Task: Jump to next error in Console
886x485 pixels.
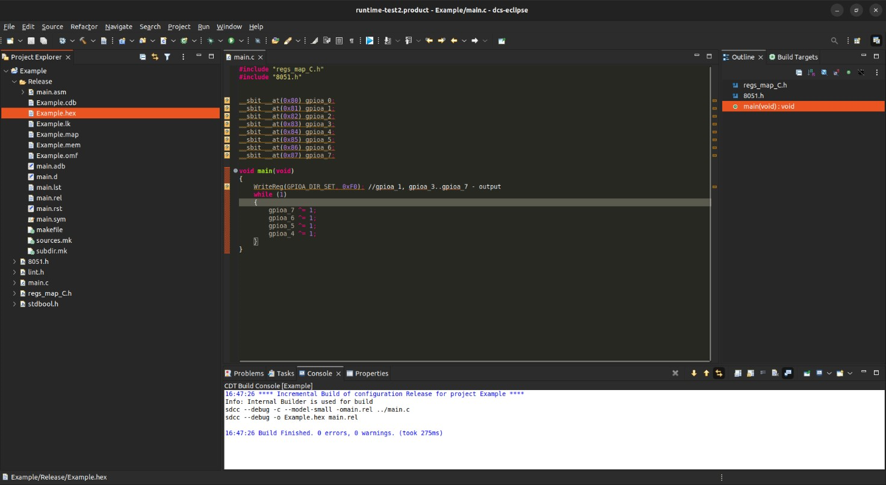Action: [694, 373]
